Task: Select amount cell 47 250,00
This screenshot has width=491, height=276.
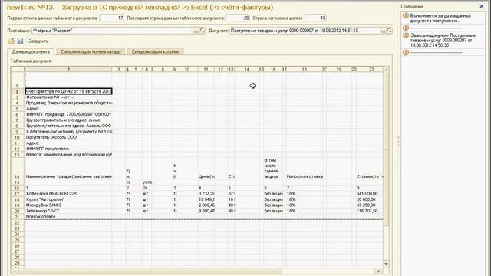Action: tap(369, 205)
